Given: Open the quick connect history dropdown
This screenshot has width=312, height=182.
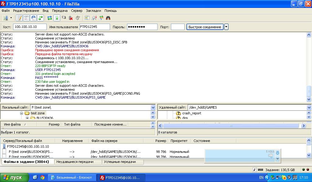Looking at the screenshot, I should 226,27.
